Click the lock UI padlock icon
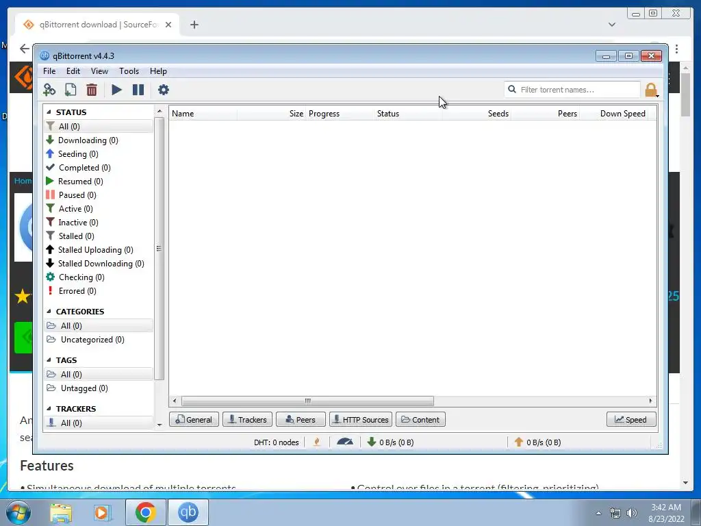701x526 pixels. pos(651,90)
